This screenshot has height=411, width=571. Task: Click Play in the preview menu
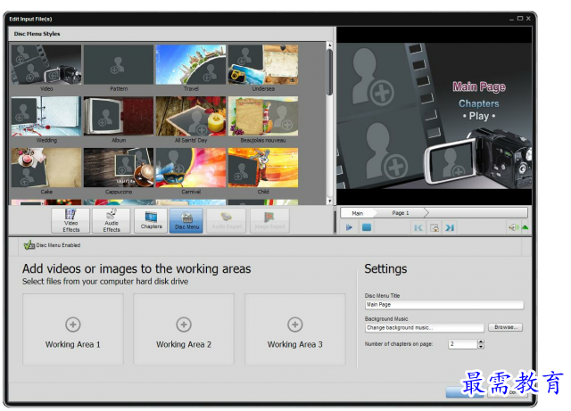479,116
